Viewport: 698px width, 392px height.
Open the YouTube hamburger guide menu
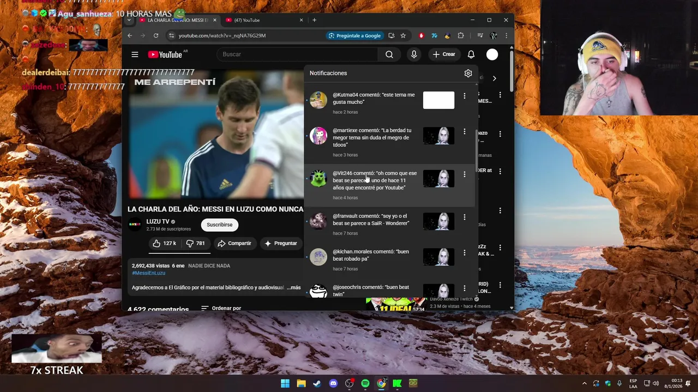pyautogui.click(x=135, y=54)
